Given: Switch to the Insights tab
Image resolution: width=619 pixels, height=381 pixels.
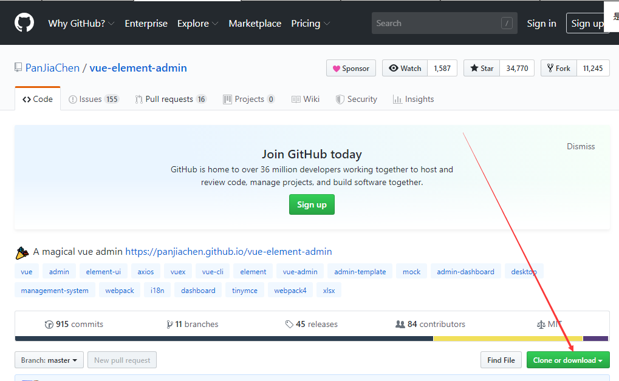Looking at the screenshot, I should click(x=413, y=99).
